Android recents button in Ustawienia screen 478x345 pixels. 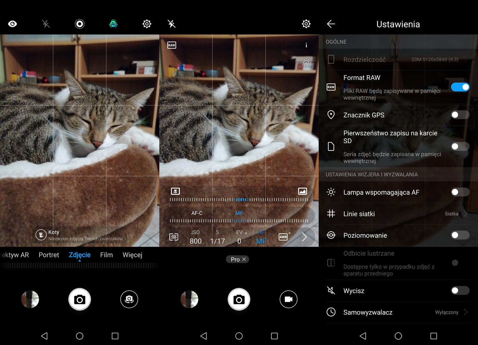pyautogui.click(x=434, y=336)
